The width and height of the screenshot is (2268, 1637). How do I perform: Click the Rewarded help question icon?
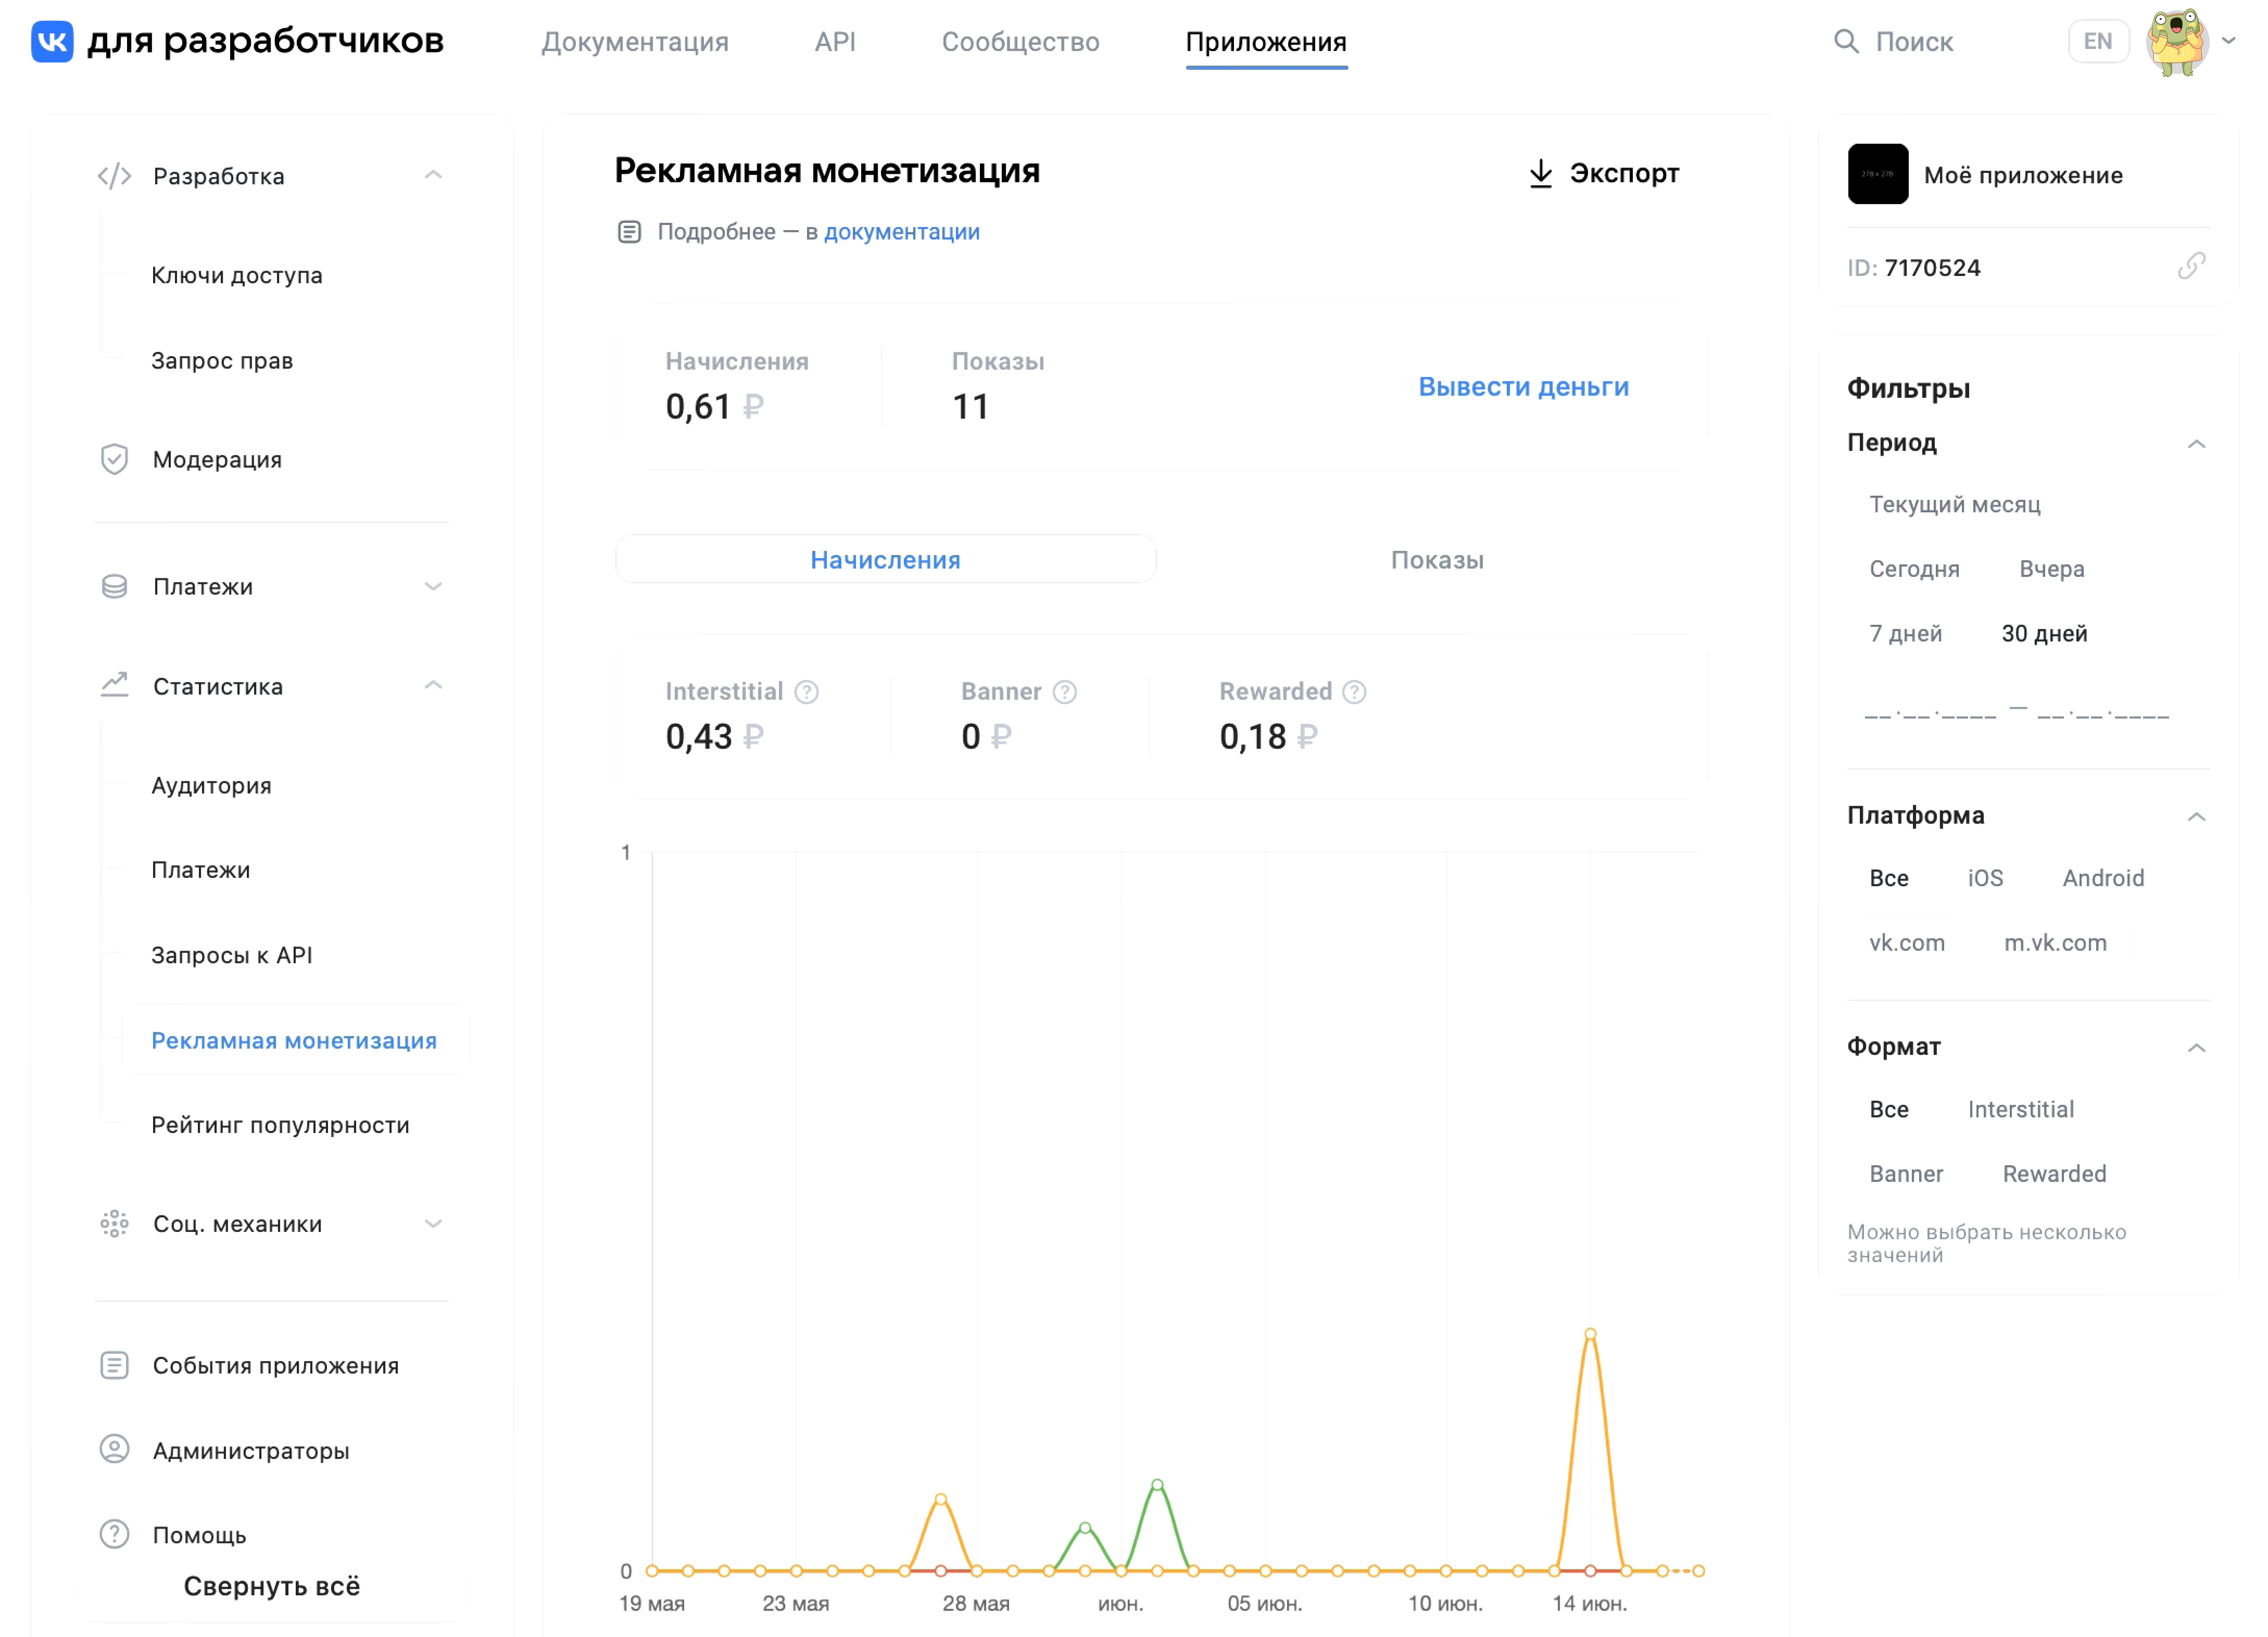click(1354, 692)
